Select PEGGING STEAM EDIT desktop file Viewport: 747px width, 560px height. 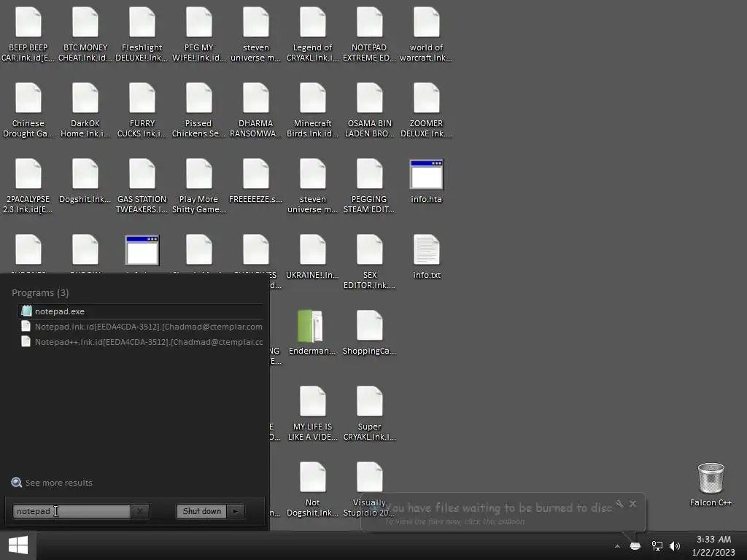369,186
